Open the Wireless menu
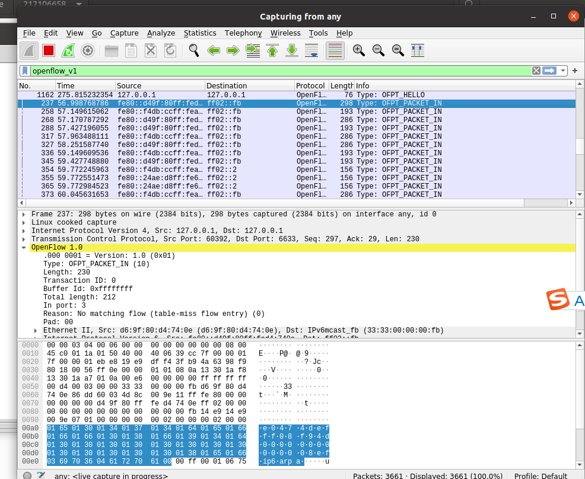Viewport: 585px width, 479px height. (285, 33)
